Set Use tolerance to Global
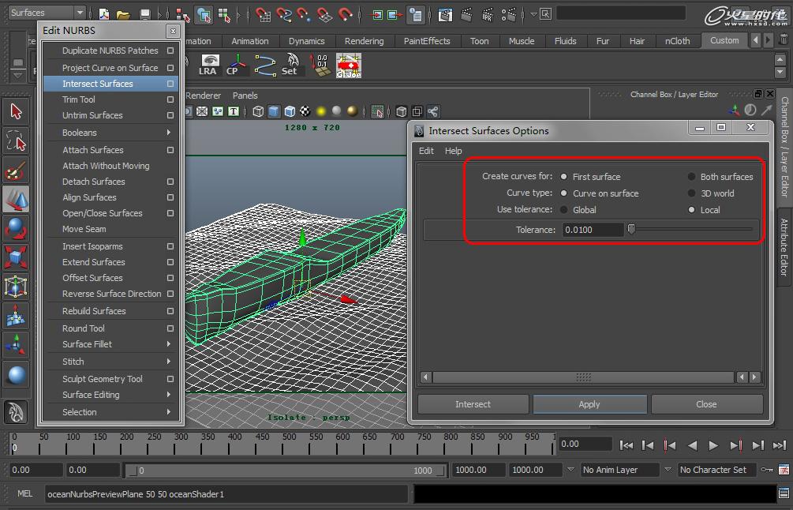The width and height of the screenshot is (793, 510). click(x=564, y=210)
